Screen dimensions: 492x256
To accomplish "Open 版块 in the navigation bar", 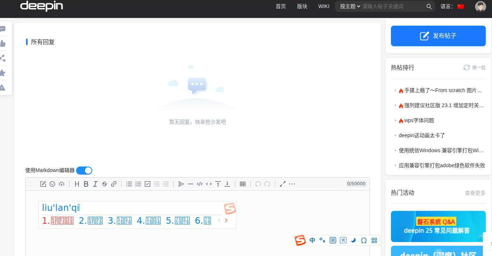I will (302, 6).
